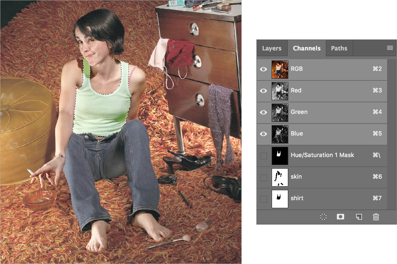Enable visibility for the skin channel
Viewport: 397px width, 264px height.
pyautogui.click(x=264, y=177)
